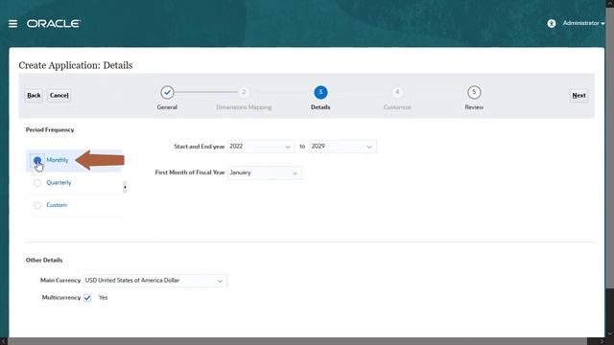
Task: Click the Create Application: Details title
Action: coord(76,65)
